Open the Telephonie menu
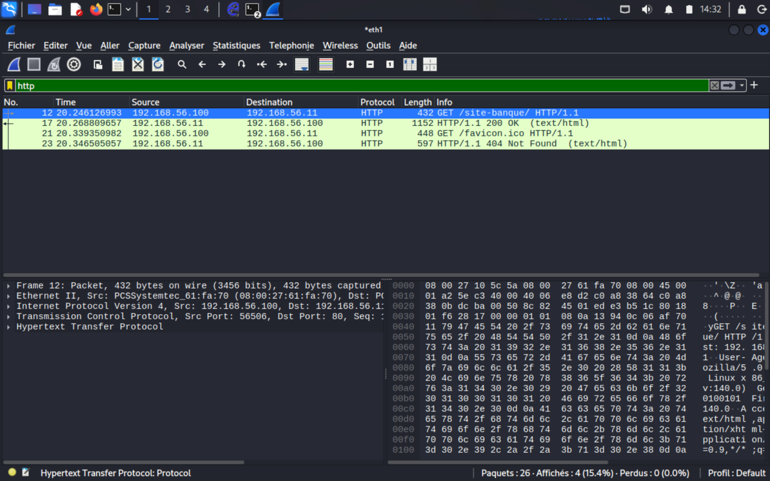The height and width of the screenshot is (481, 770). tap(291, 45)
